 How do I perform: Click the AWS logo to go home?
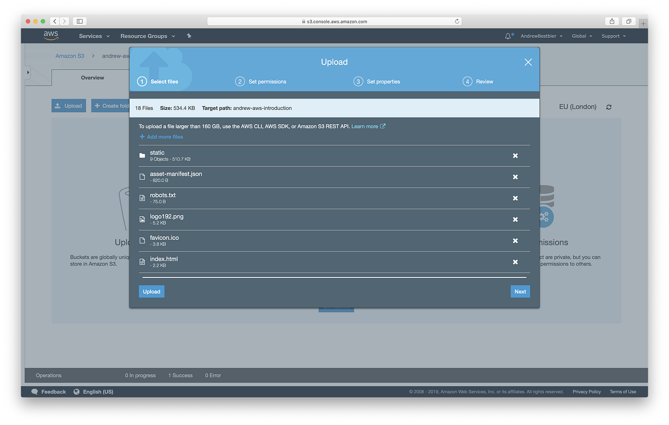[51, 35]
